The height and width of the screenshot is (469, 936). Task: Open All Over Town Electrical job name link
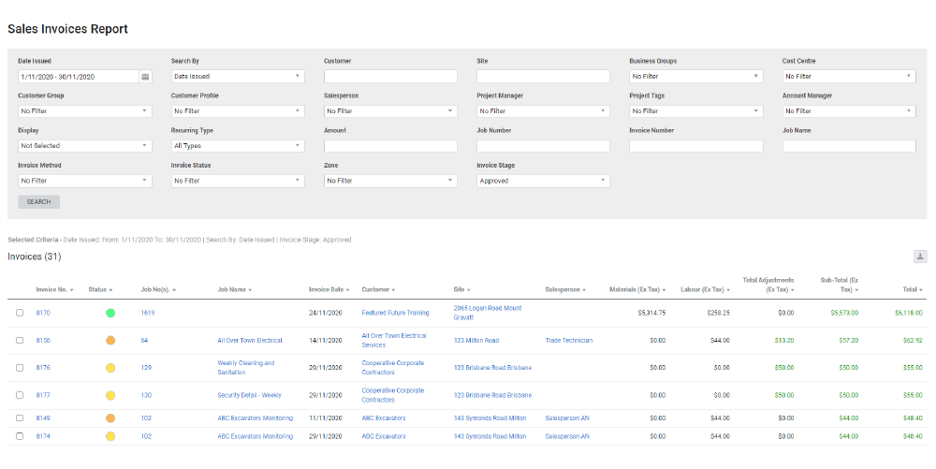250,340
